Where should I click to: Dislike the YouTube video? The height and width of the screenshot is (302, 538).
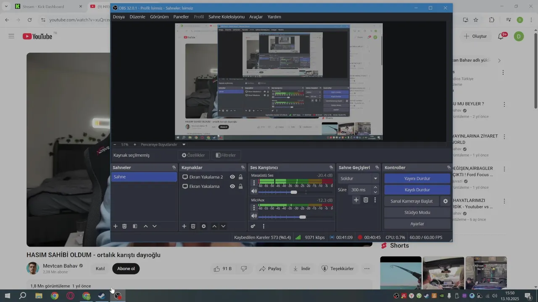(x=244, y=268)
